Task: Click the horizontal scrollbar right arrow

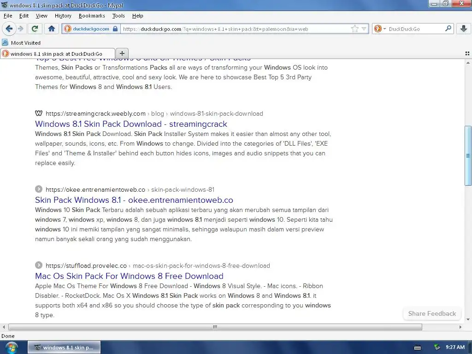Action: click(460, 327)
